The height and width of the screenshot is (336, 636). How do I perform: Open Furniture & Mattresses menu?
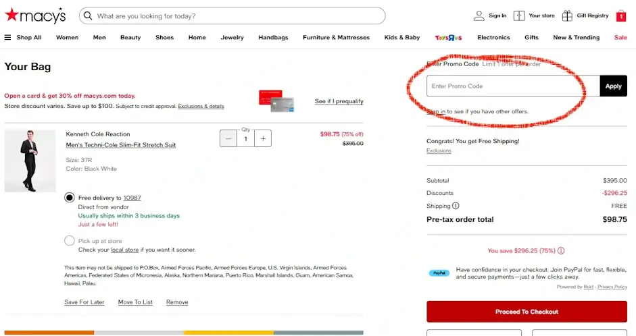[x=337, y=37]
